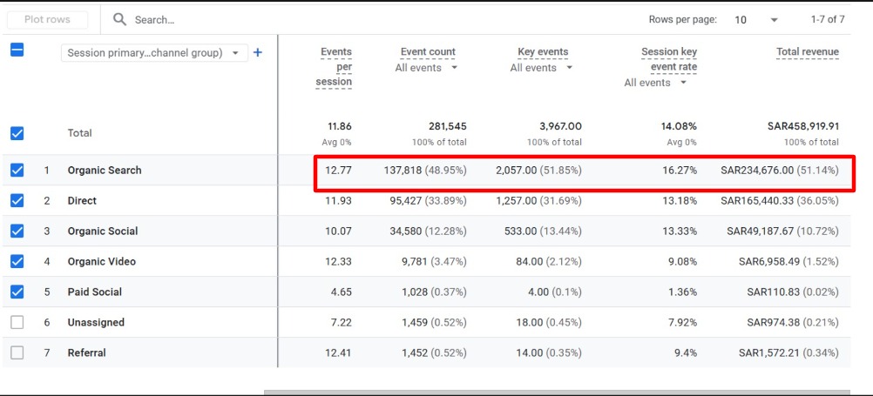Select the Organic Video row label
Viewport: 873px width, 396px height.
point(101,262)
